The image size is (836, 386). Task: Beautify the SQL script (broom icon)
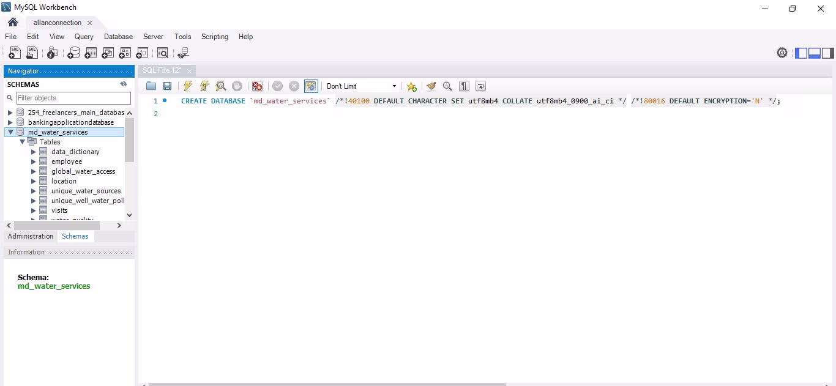point(431,86)
